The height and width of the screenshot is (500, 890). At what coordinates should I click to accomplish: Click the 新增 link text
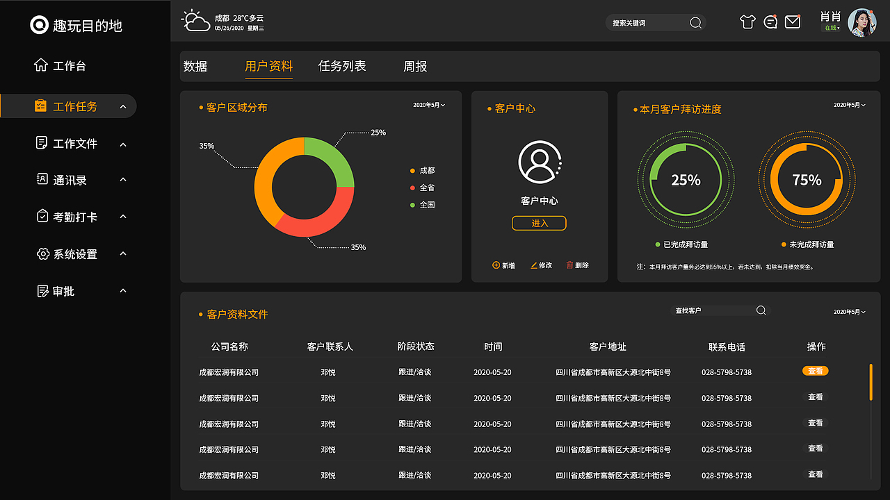pyautogui.click(x=508, y=265)
